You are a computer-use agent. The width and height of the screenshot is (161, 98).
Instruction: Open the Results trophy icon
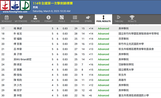132,17
